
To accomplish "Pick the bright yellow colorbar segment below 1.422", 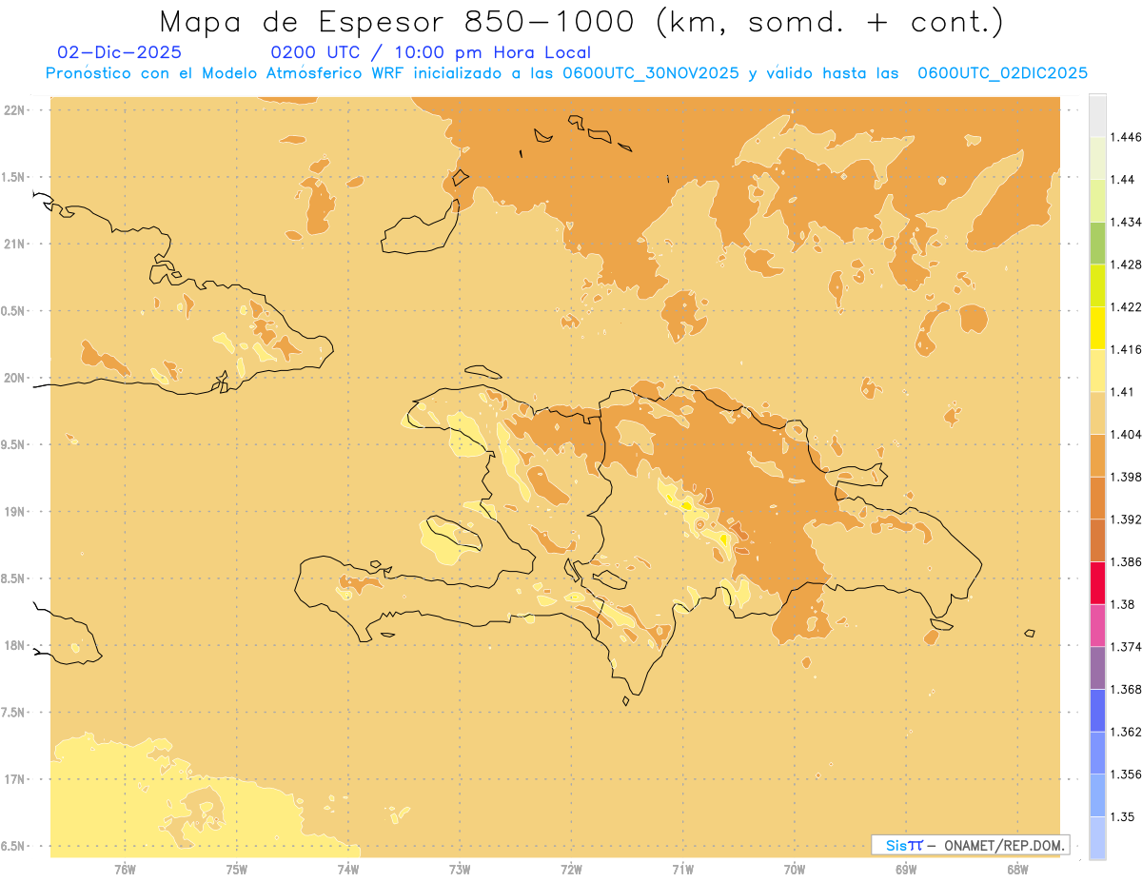I will (1097, 327).
